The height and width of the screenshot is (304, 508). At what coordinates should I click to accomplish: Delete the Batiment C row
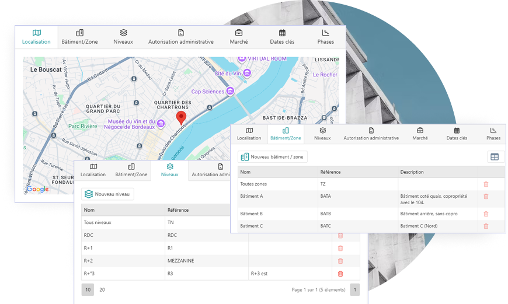coord(486,226)
